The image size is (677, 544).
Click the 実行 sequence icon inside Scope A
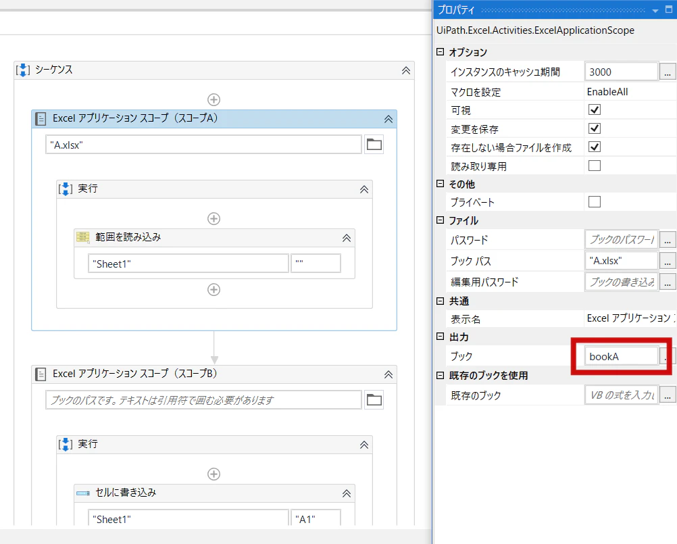coord(65,189)
